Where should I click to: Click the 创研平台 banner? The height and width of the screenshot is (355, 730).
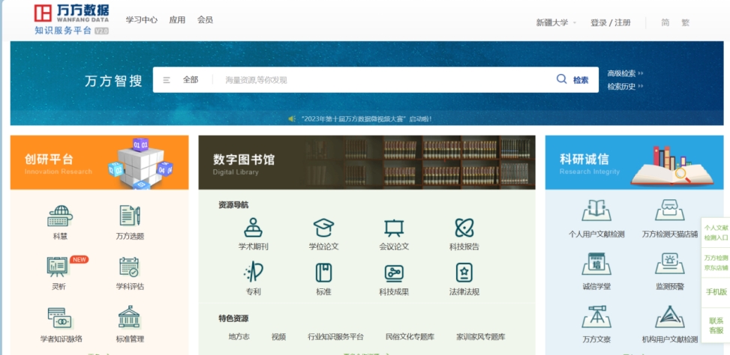(100, 163)
